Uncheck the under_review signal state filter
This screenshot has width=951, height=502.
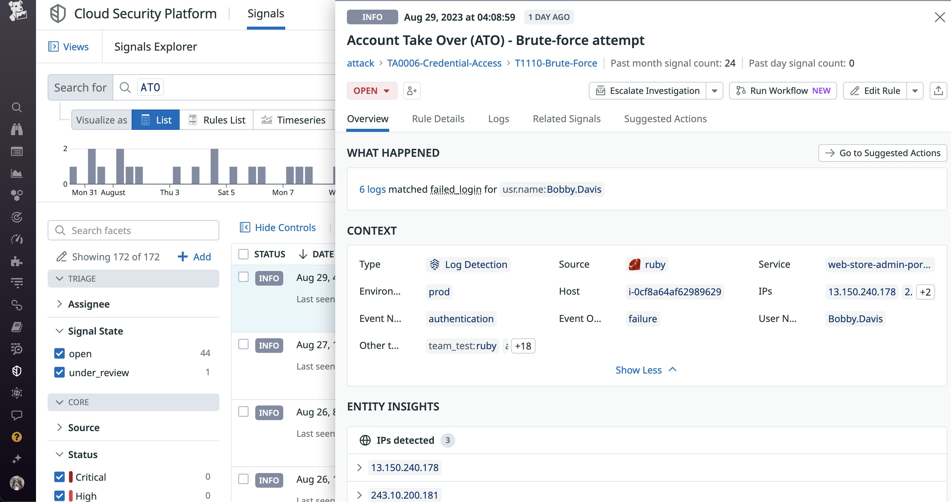59,373
